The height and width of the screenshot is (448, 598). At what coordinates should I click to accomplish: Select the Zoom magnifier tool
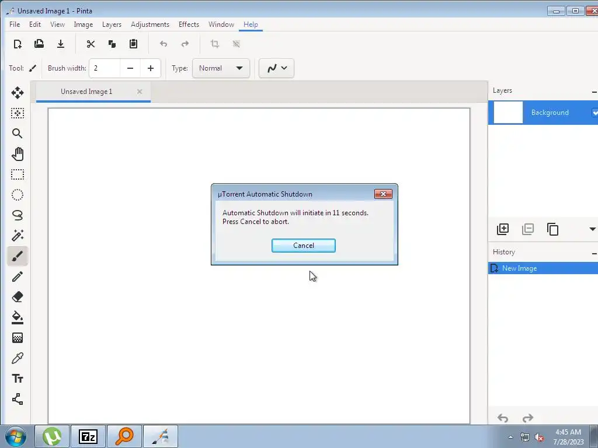coord(18,134)
